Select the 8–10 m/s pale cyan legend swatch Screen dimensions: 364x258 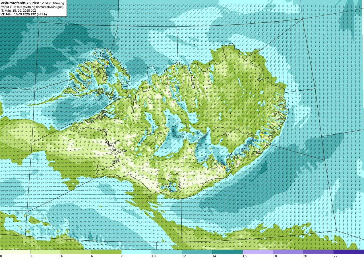[x=136, y=252]
